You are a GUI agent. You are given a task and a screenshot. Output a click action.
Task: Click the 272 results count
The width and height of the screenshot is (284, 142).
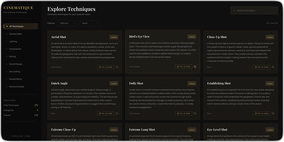click(x=272, y=23)
